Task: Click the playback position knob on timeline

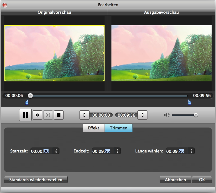Action: [x=30, y=96]
